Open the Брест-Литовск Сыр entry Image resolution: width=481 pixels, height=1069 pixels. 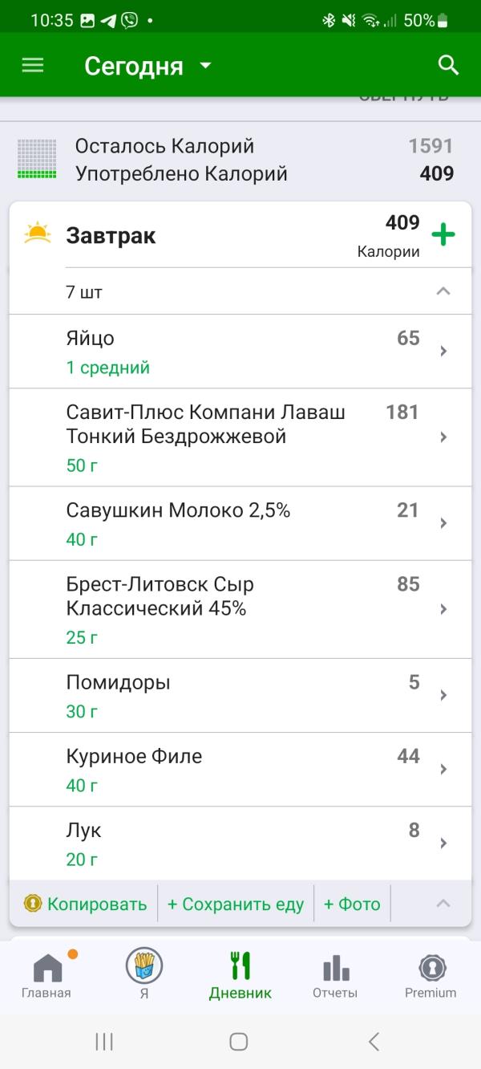[240, 609]
